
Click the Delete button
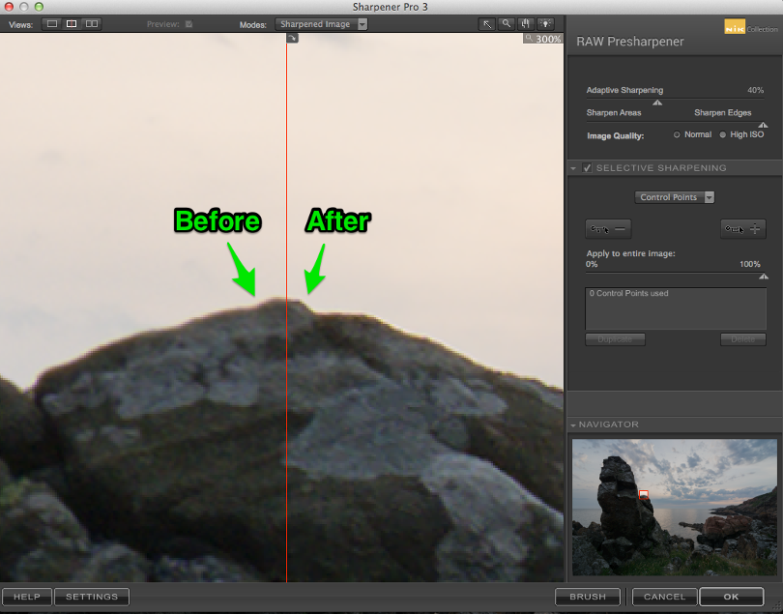pyautogui.click(x=743, y=339)
